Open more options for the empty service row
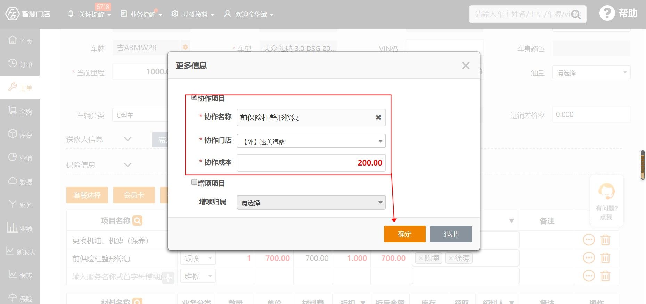This screenshot has width=646, height=304. (x=589, y=276)
